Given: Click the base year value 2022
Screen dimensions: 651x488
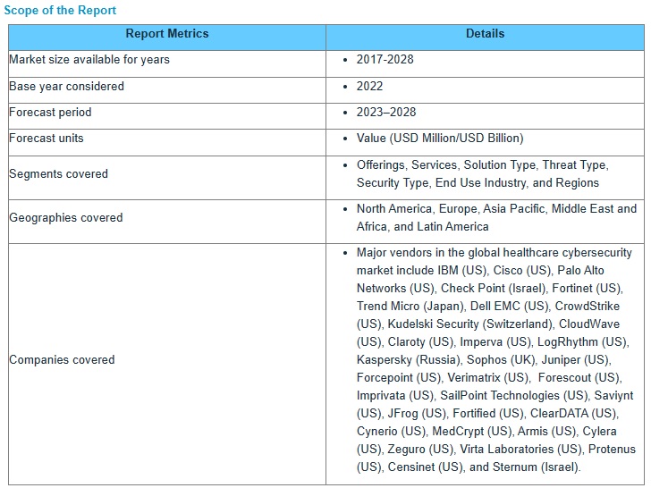Looking at the screenshot, I should pyautogui.click(x=369, y=87).
